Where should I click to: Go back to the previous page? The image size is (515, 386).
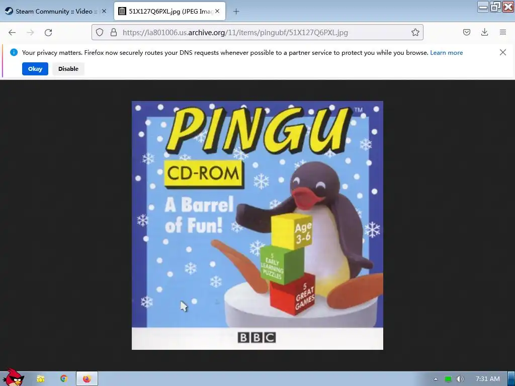tap(12, 33)
